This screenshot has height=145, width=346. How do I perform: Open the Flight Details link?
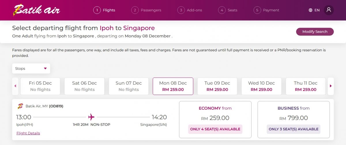pyautogui.click(x=28, y=133)
